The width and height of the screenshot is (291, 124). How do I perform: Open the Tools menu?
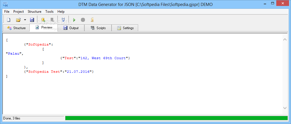coord(49,12)
